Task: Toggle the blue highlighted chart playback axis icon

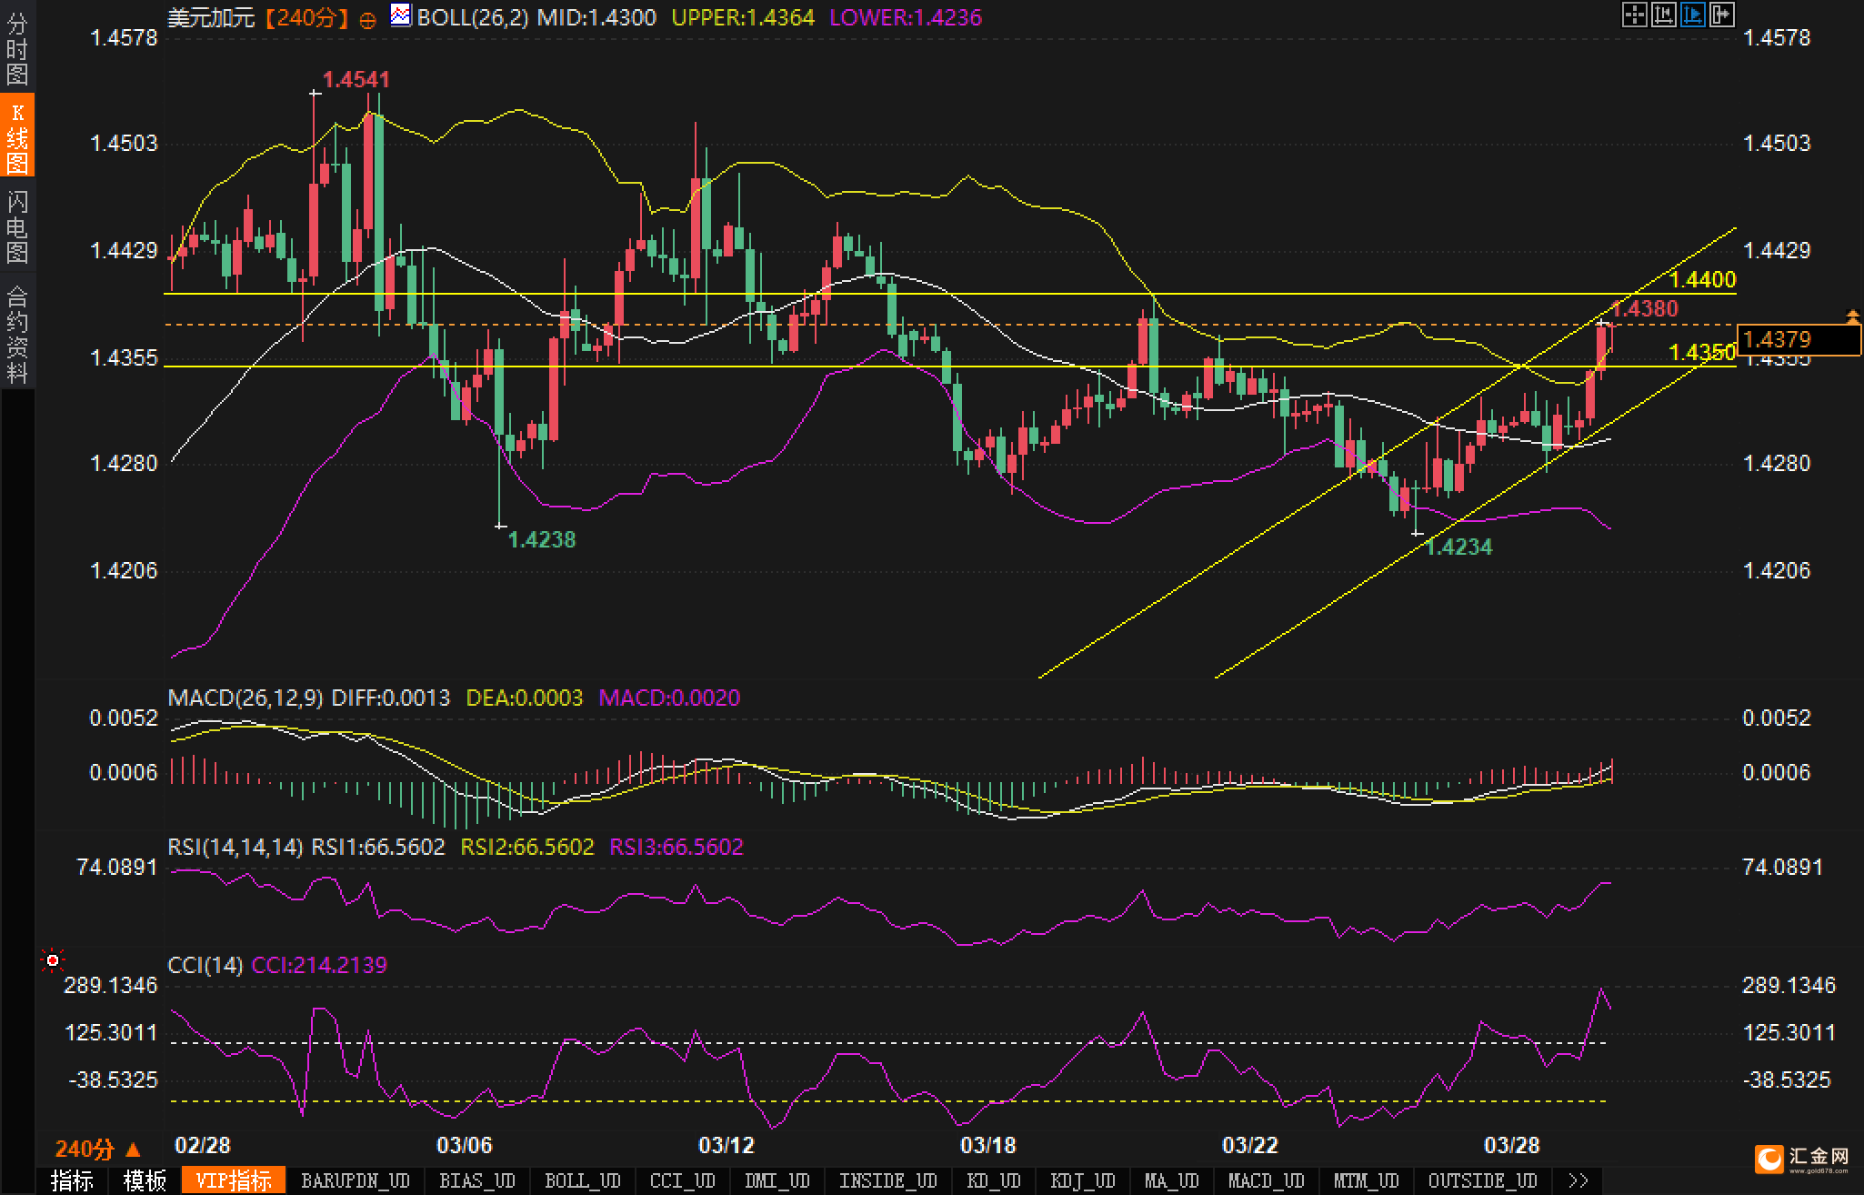Action: [1692, 15]
